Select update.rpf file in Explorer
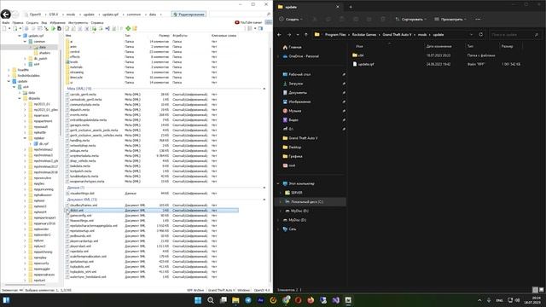 (363, 65)
